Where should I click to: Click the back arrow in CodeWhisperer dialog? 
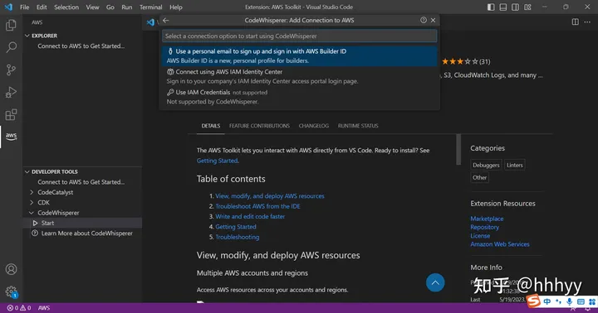(166, 20)
